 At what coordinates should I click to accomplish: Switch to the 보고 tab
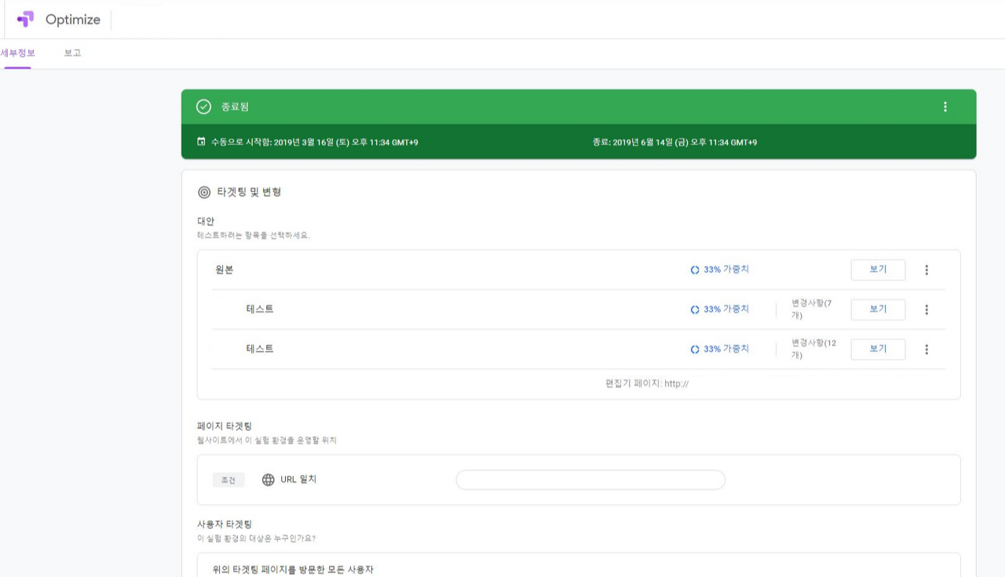[71, 53]
